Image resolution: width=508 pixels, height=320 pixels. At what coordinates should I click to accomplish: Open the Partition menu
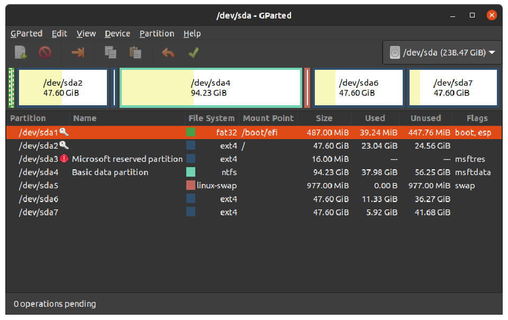[x=157, y=33]
